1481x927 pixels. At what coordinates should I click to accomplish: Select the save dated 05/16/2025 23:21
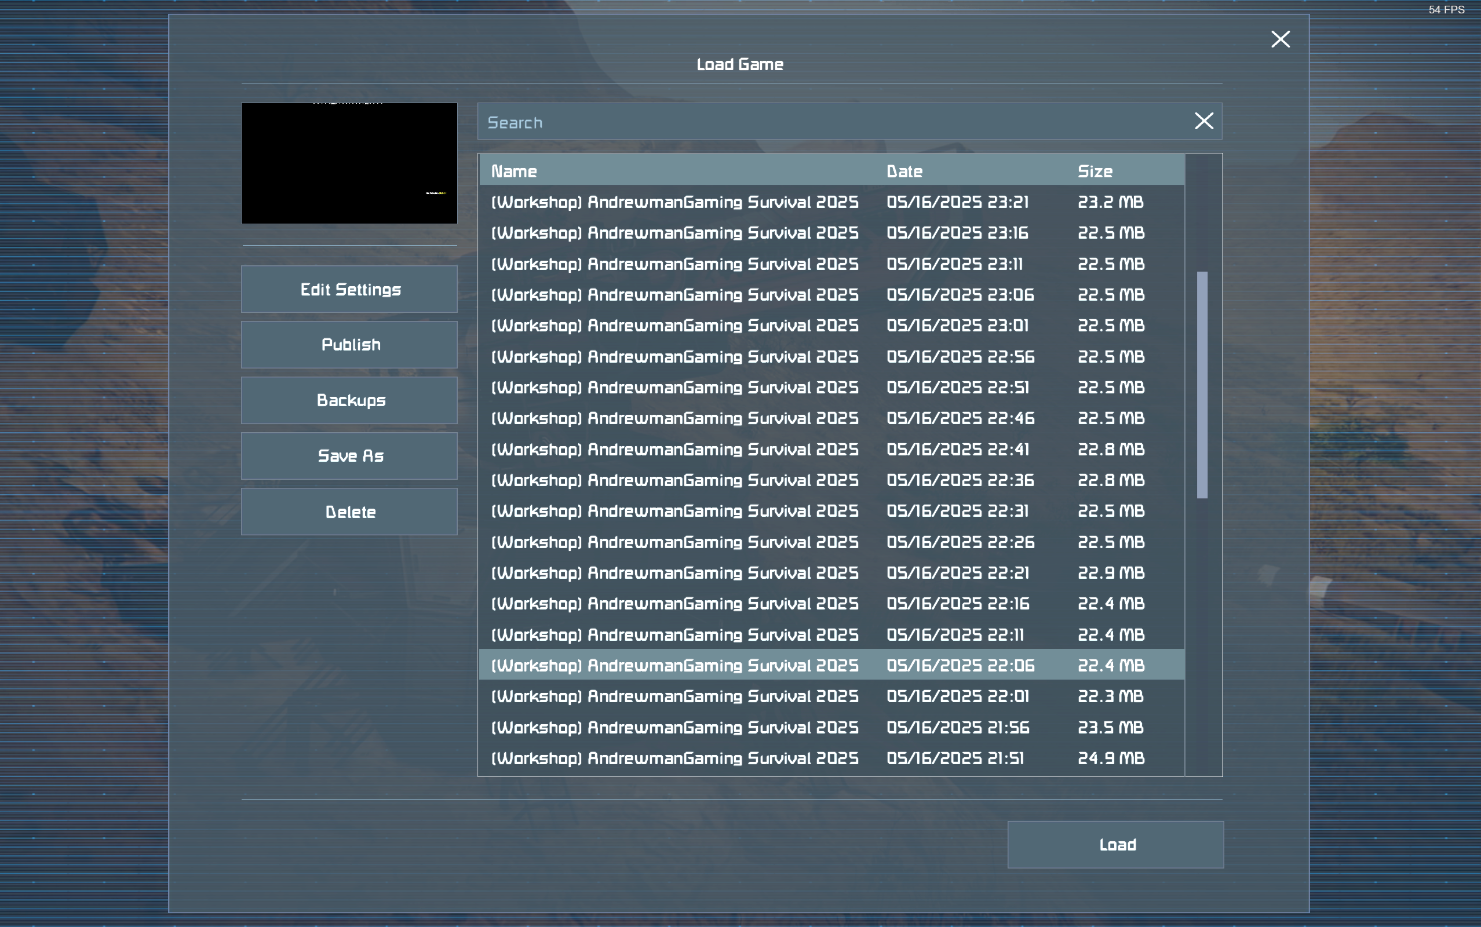(831, 202)
